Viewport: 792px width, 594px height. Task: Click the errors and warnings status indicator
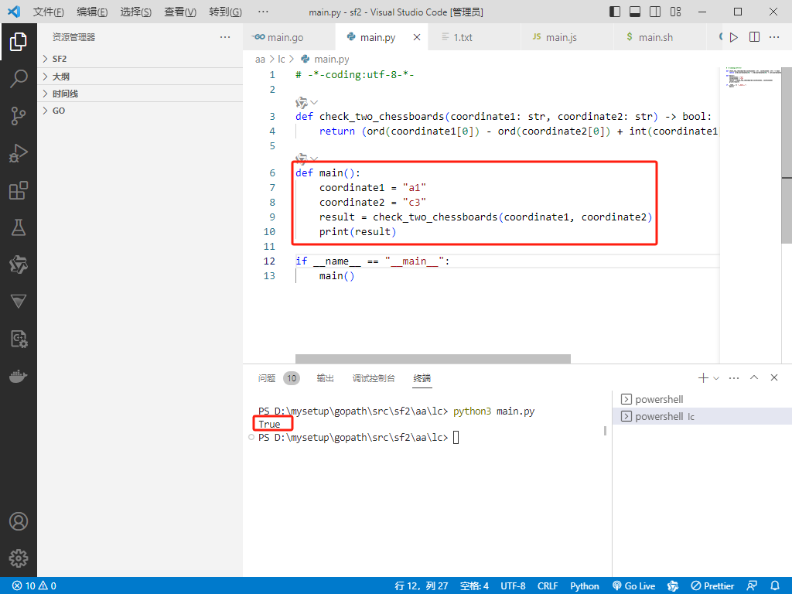point(34,586)
